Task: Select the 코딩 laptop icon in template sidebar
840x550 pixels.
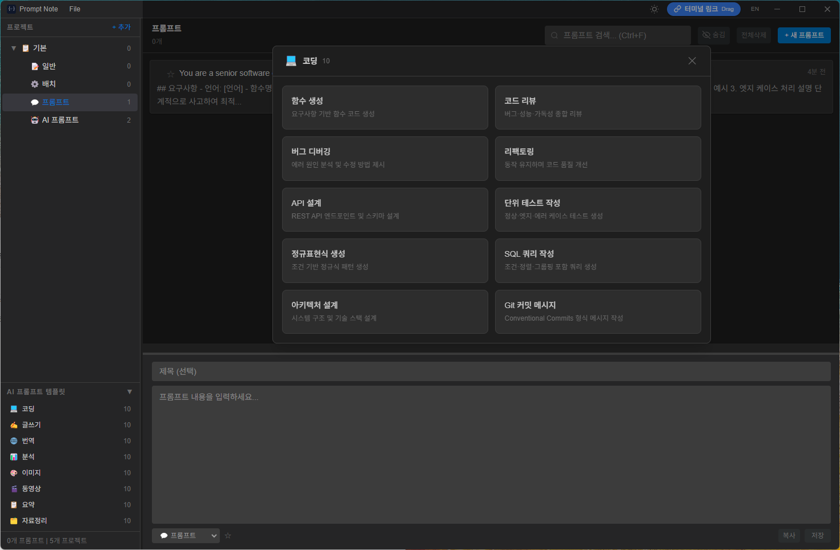Action: [13, 409]
